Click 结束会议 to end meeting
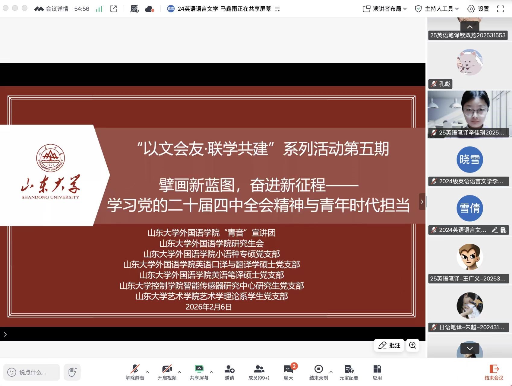The width and height of the screenshot is (512, 386). point(494,372)
